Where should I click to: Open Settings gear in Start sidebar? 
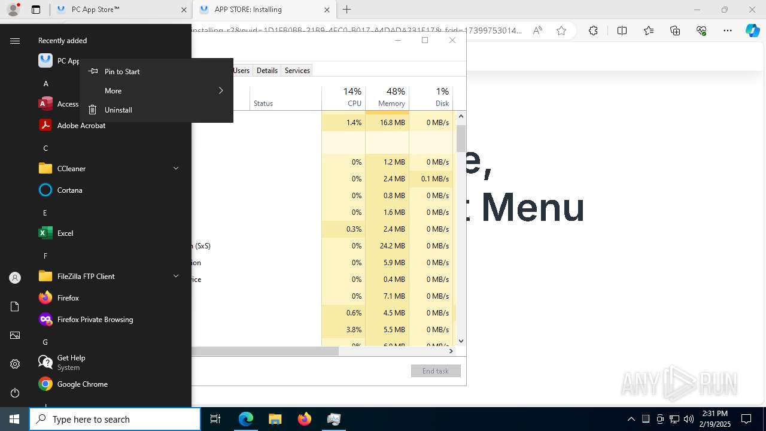tap(15, 364)
